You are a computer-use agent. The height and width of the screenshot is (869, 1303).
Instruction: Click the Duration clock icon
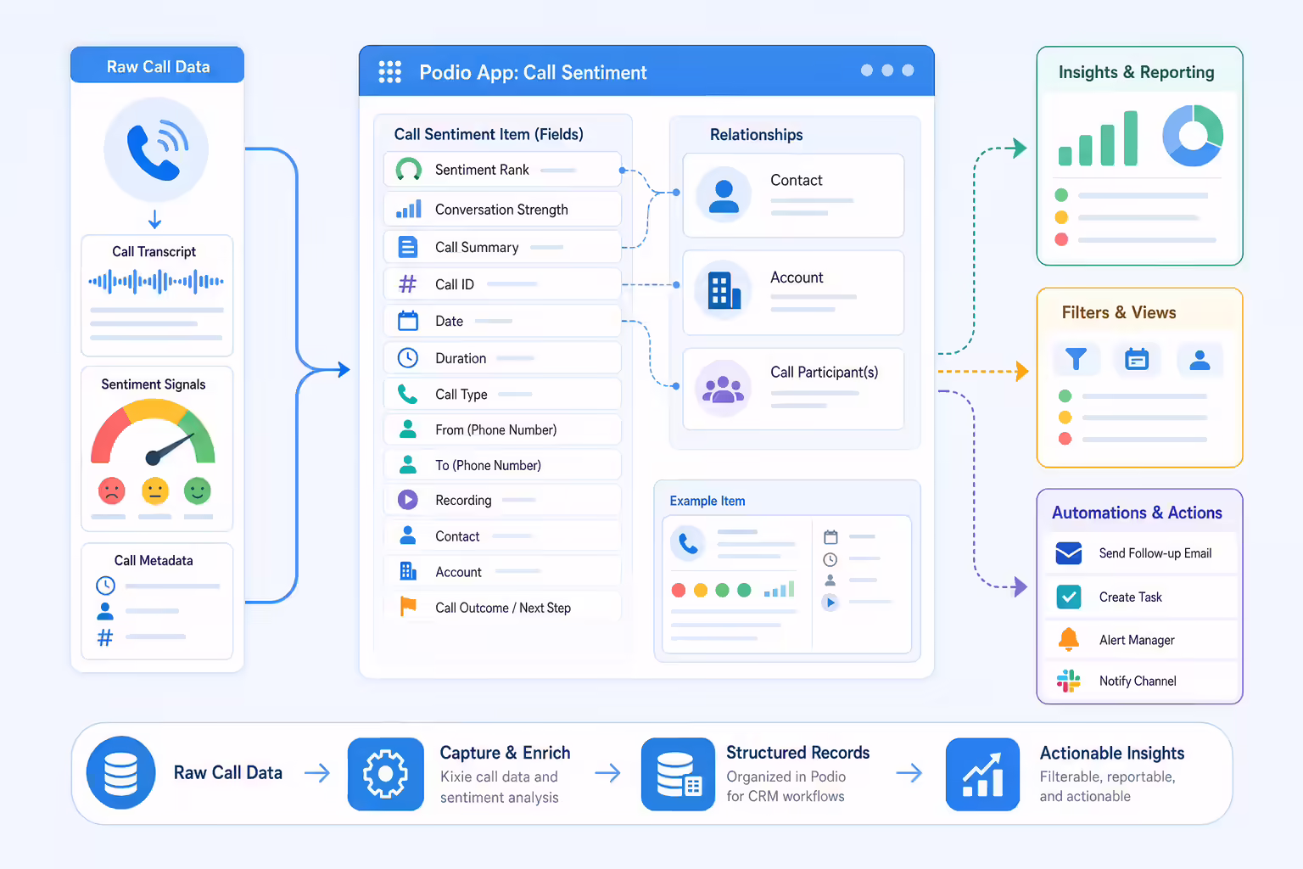[x=408, y=357]
